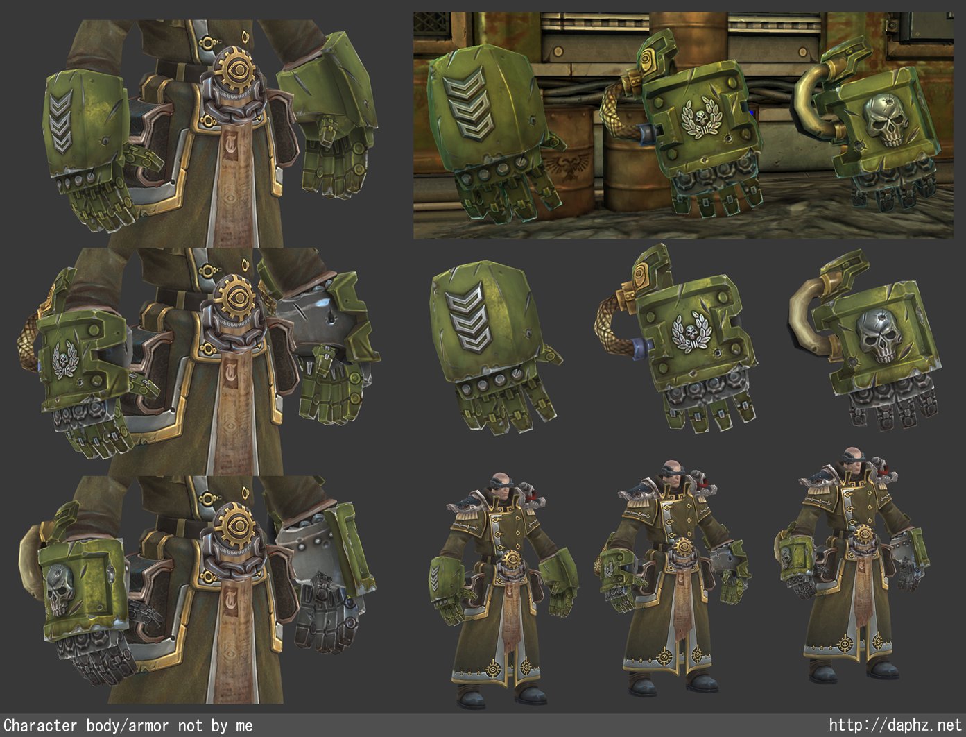Viewport: 966px width, 737px height.
Task: Open the top close-up with chevron gauntlet
Action: click(x=211, y=133)
